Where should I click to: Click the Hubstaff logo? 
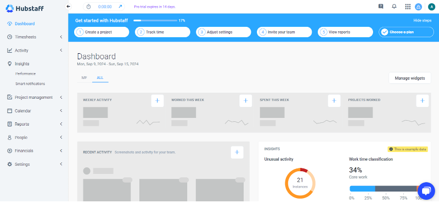click(25, 8)
